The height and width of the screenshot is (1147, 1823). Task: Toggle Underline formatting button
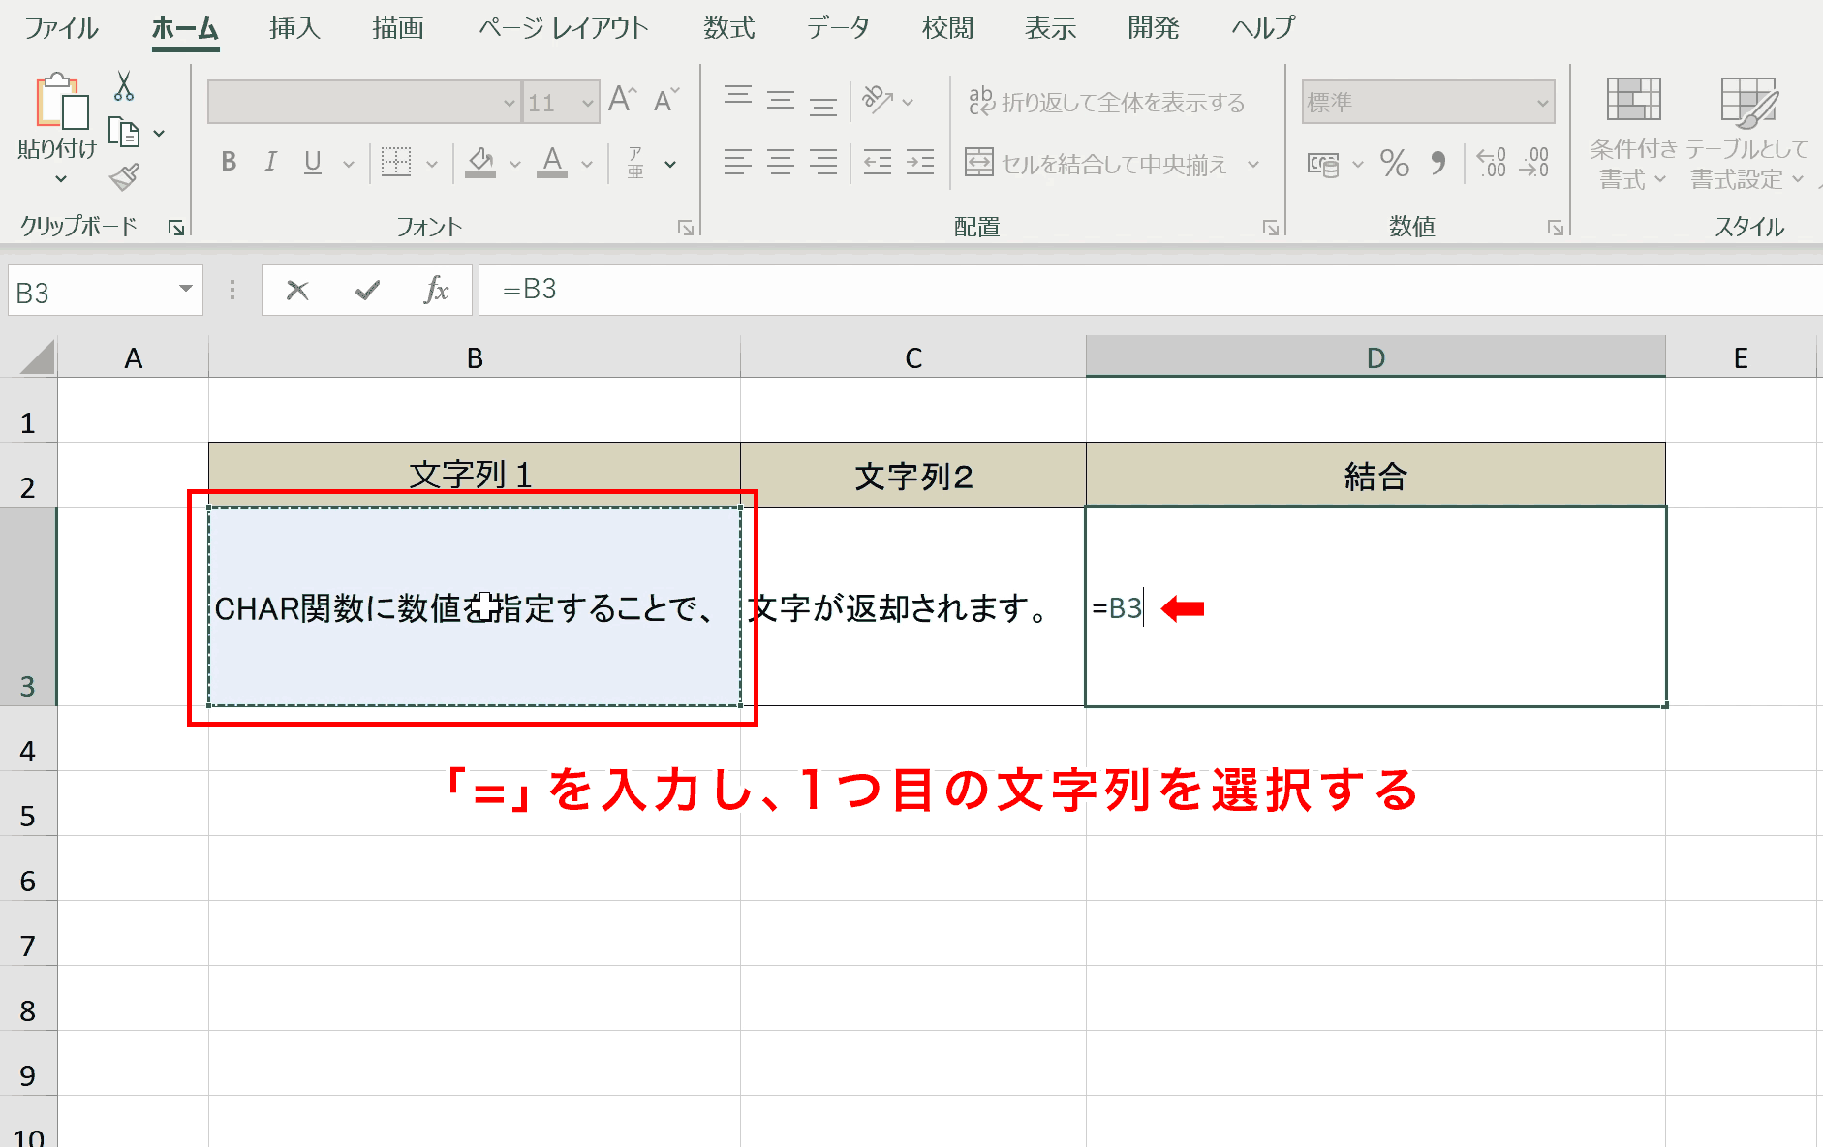coord(312,162)
